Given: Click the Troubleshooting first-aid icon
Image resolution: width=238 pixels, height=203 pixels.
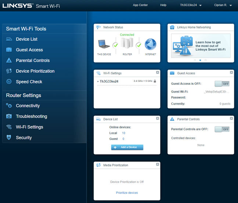Looking at the screenshot, I should [x=9, y=116].
